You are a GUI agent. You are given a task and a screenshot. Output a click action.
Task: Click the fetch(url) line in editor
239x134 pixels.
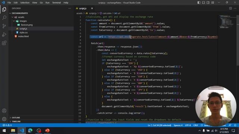(x=97, y=44)
